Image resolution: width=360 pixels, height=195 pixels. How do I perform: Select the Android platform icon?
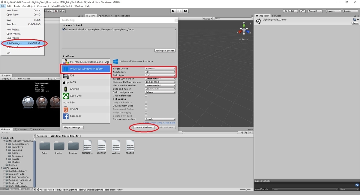66,89
